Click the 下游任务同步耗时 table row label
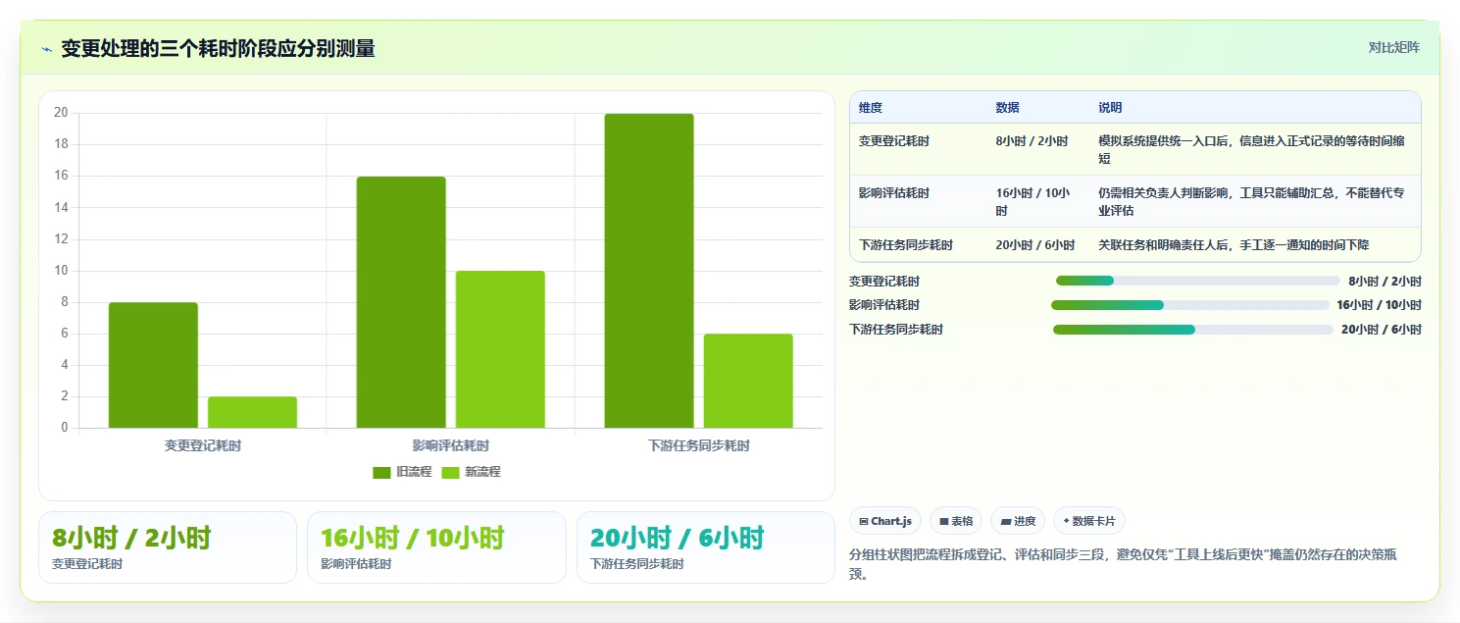1460x623 pixels. tap(906, 245)
